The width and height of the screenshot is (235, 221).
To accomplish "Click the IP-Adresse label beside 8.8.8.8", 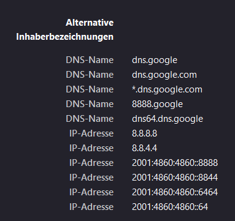I will pos(91,133).
